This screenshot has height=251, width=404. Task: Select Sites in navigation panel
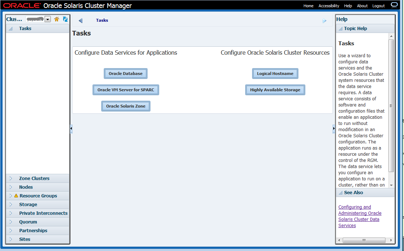pos(24,239)
